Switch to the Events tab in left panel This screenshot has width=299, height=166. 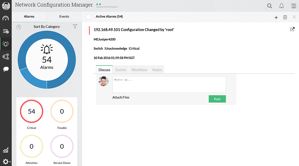click(x=64, y=16)
